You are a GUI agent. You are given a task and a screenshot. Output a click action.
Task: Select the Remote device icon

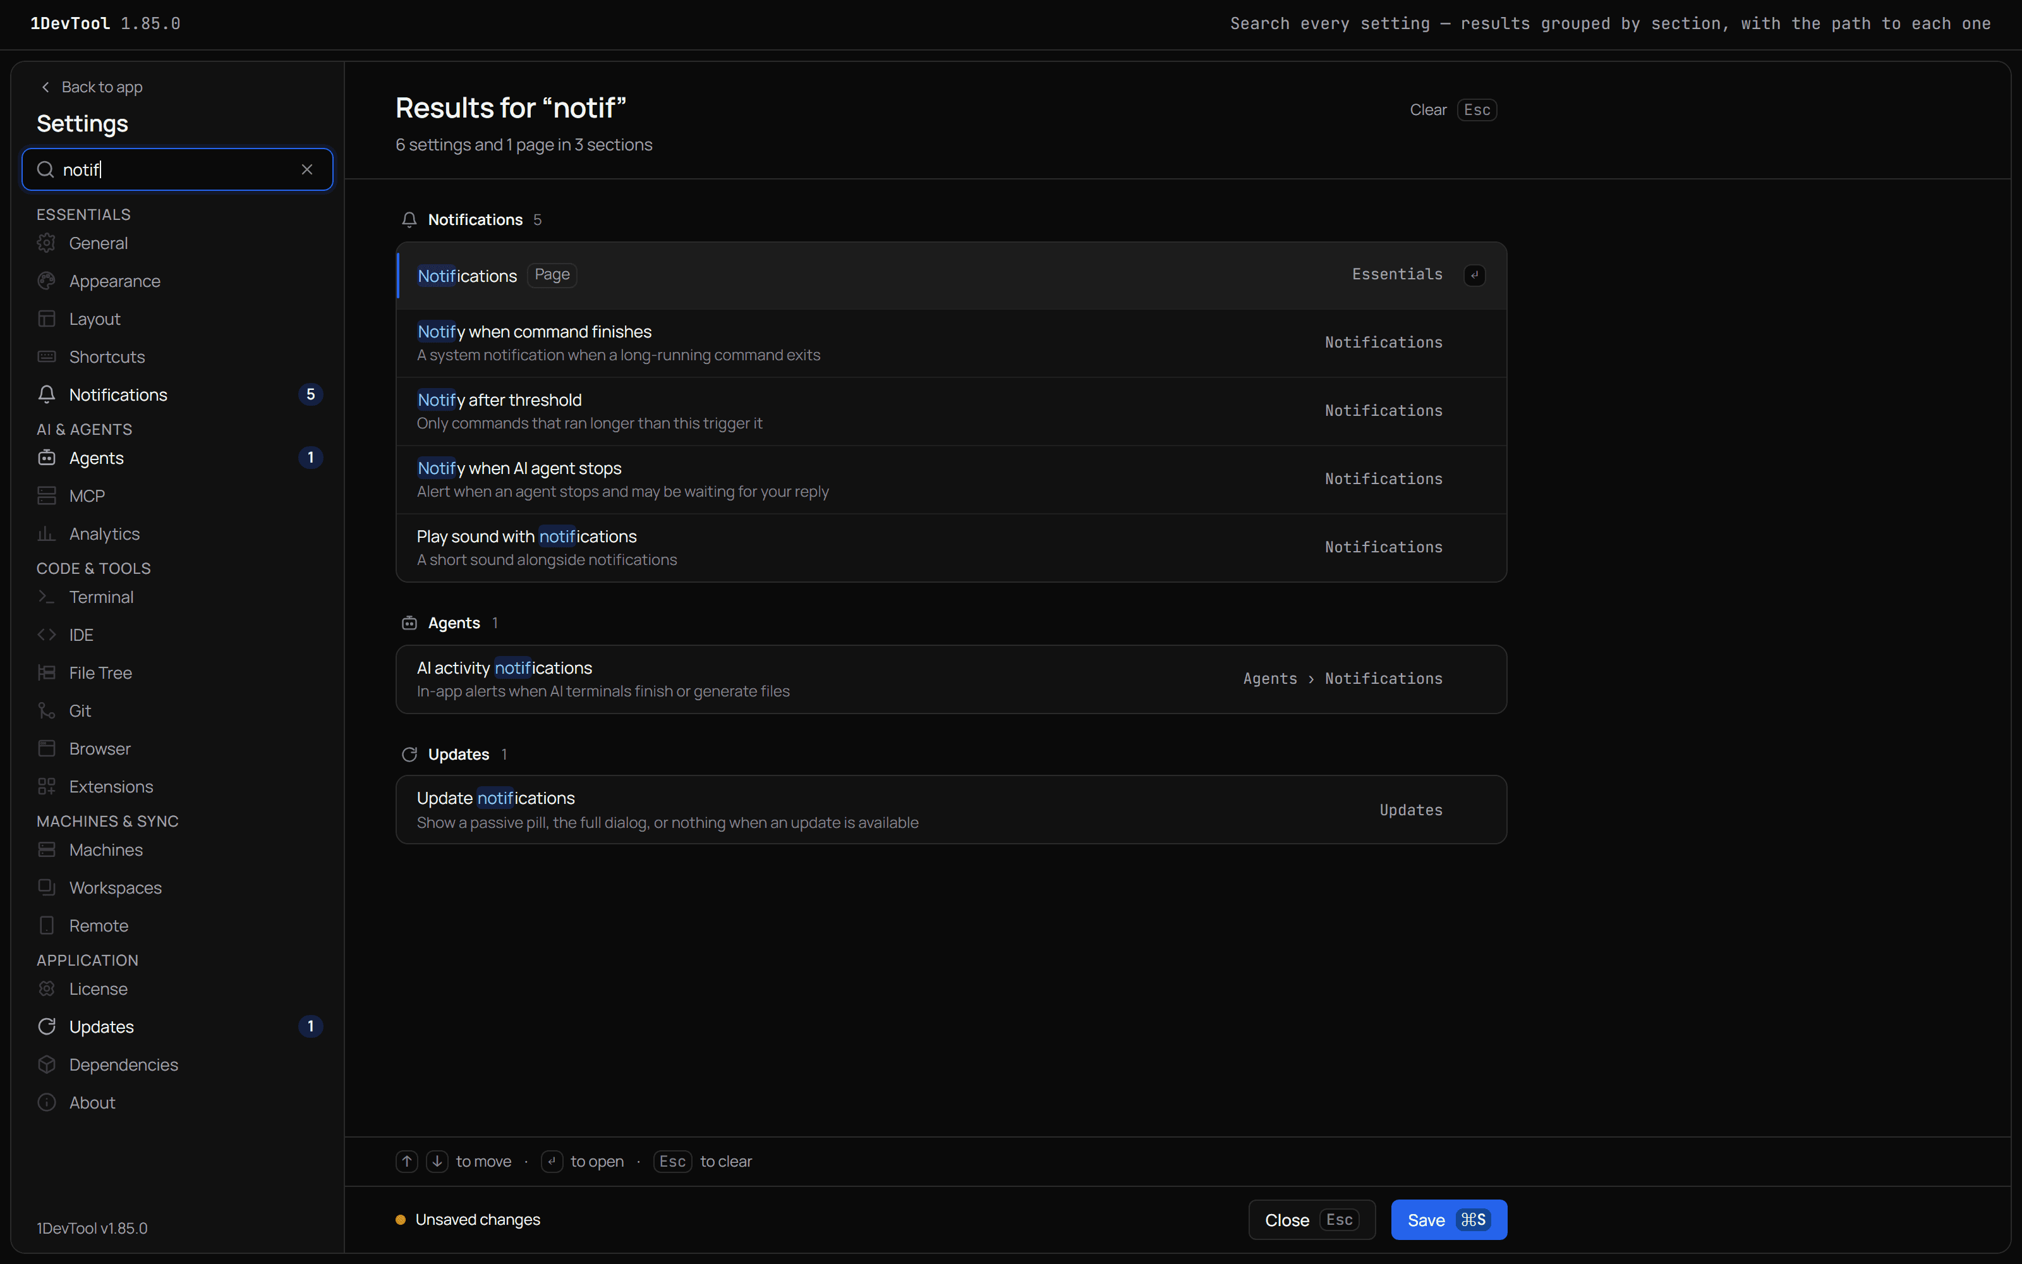pyautogui.click(x=47, y=925)
